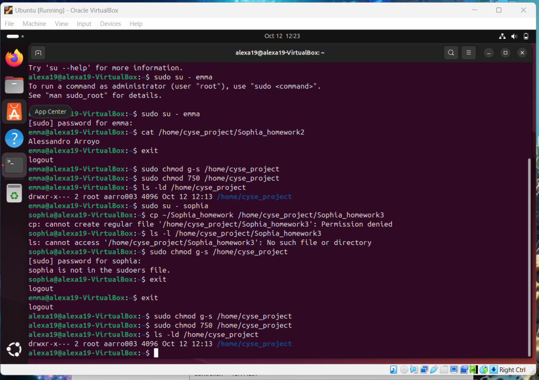
Task: Open the date and time calendar
Action: 282,36
